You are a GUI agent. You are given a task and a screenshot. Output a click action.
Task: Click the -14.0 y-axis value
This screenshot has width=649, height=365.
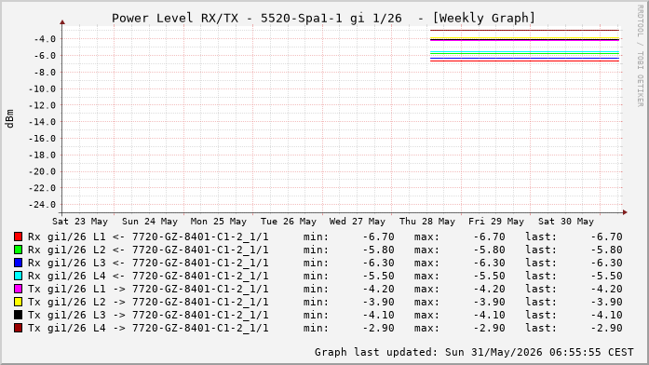coord(42,122)
